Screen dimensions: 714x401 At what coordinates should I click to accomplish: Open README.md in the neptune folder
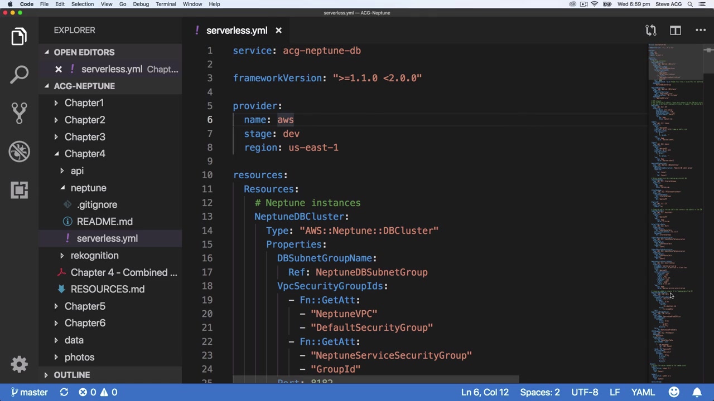[104, 222]
